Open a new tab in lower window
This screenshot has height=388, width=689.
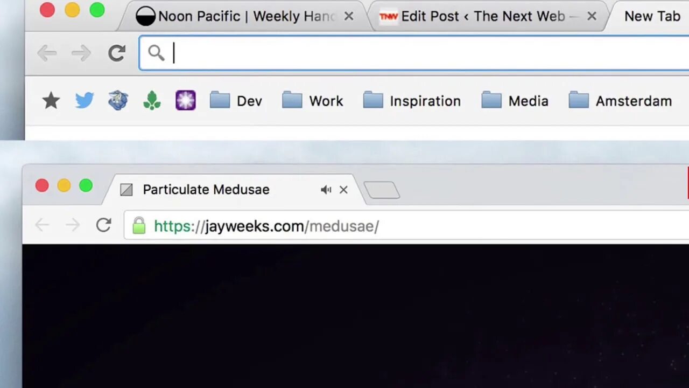(382, 190)
